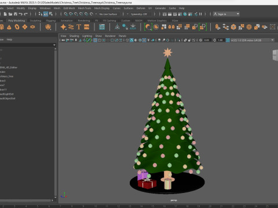
Task: Open the viewport Panels menu
Action: coord(122,36)
